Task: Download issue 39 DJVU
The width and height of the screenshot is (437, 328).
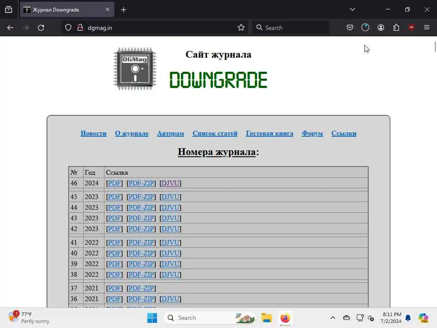Action: 170,264
